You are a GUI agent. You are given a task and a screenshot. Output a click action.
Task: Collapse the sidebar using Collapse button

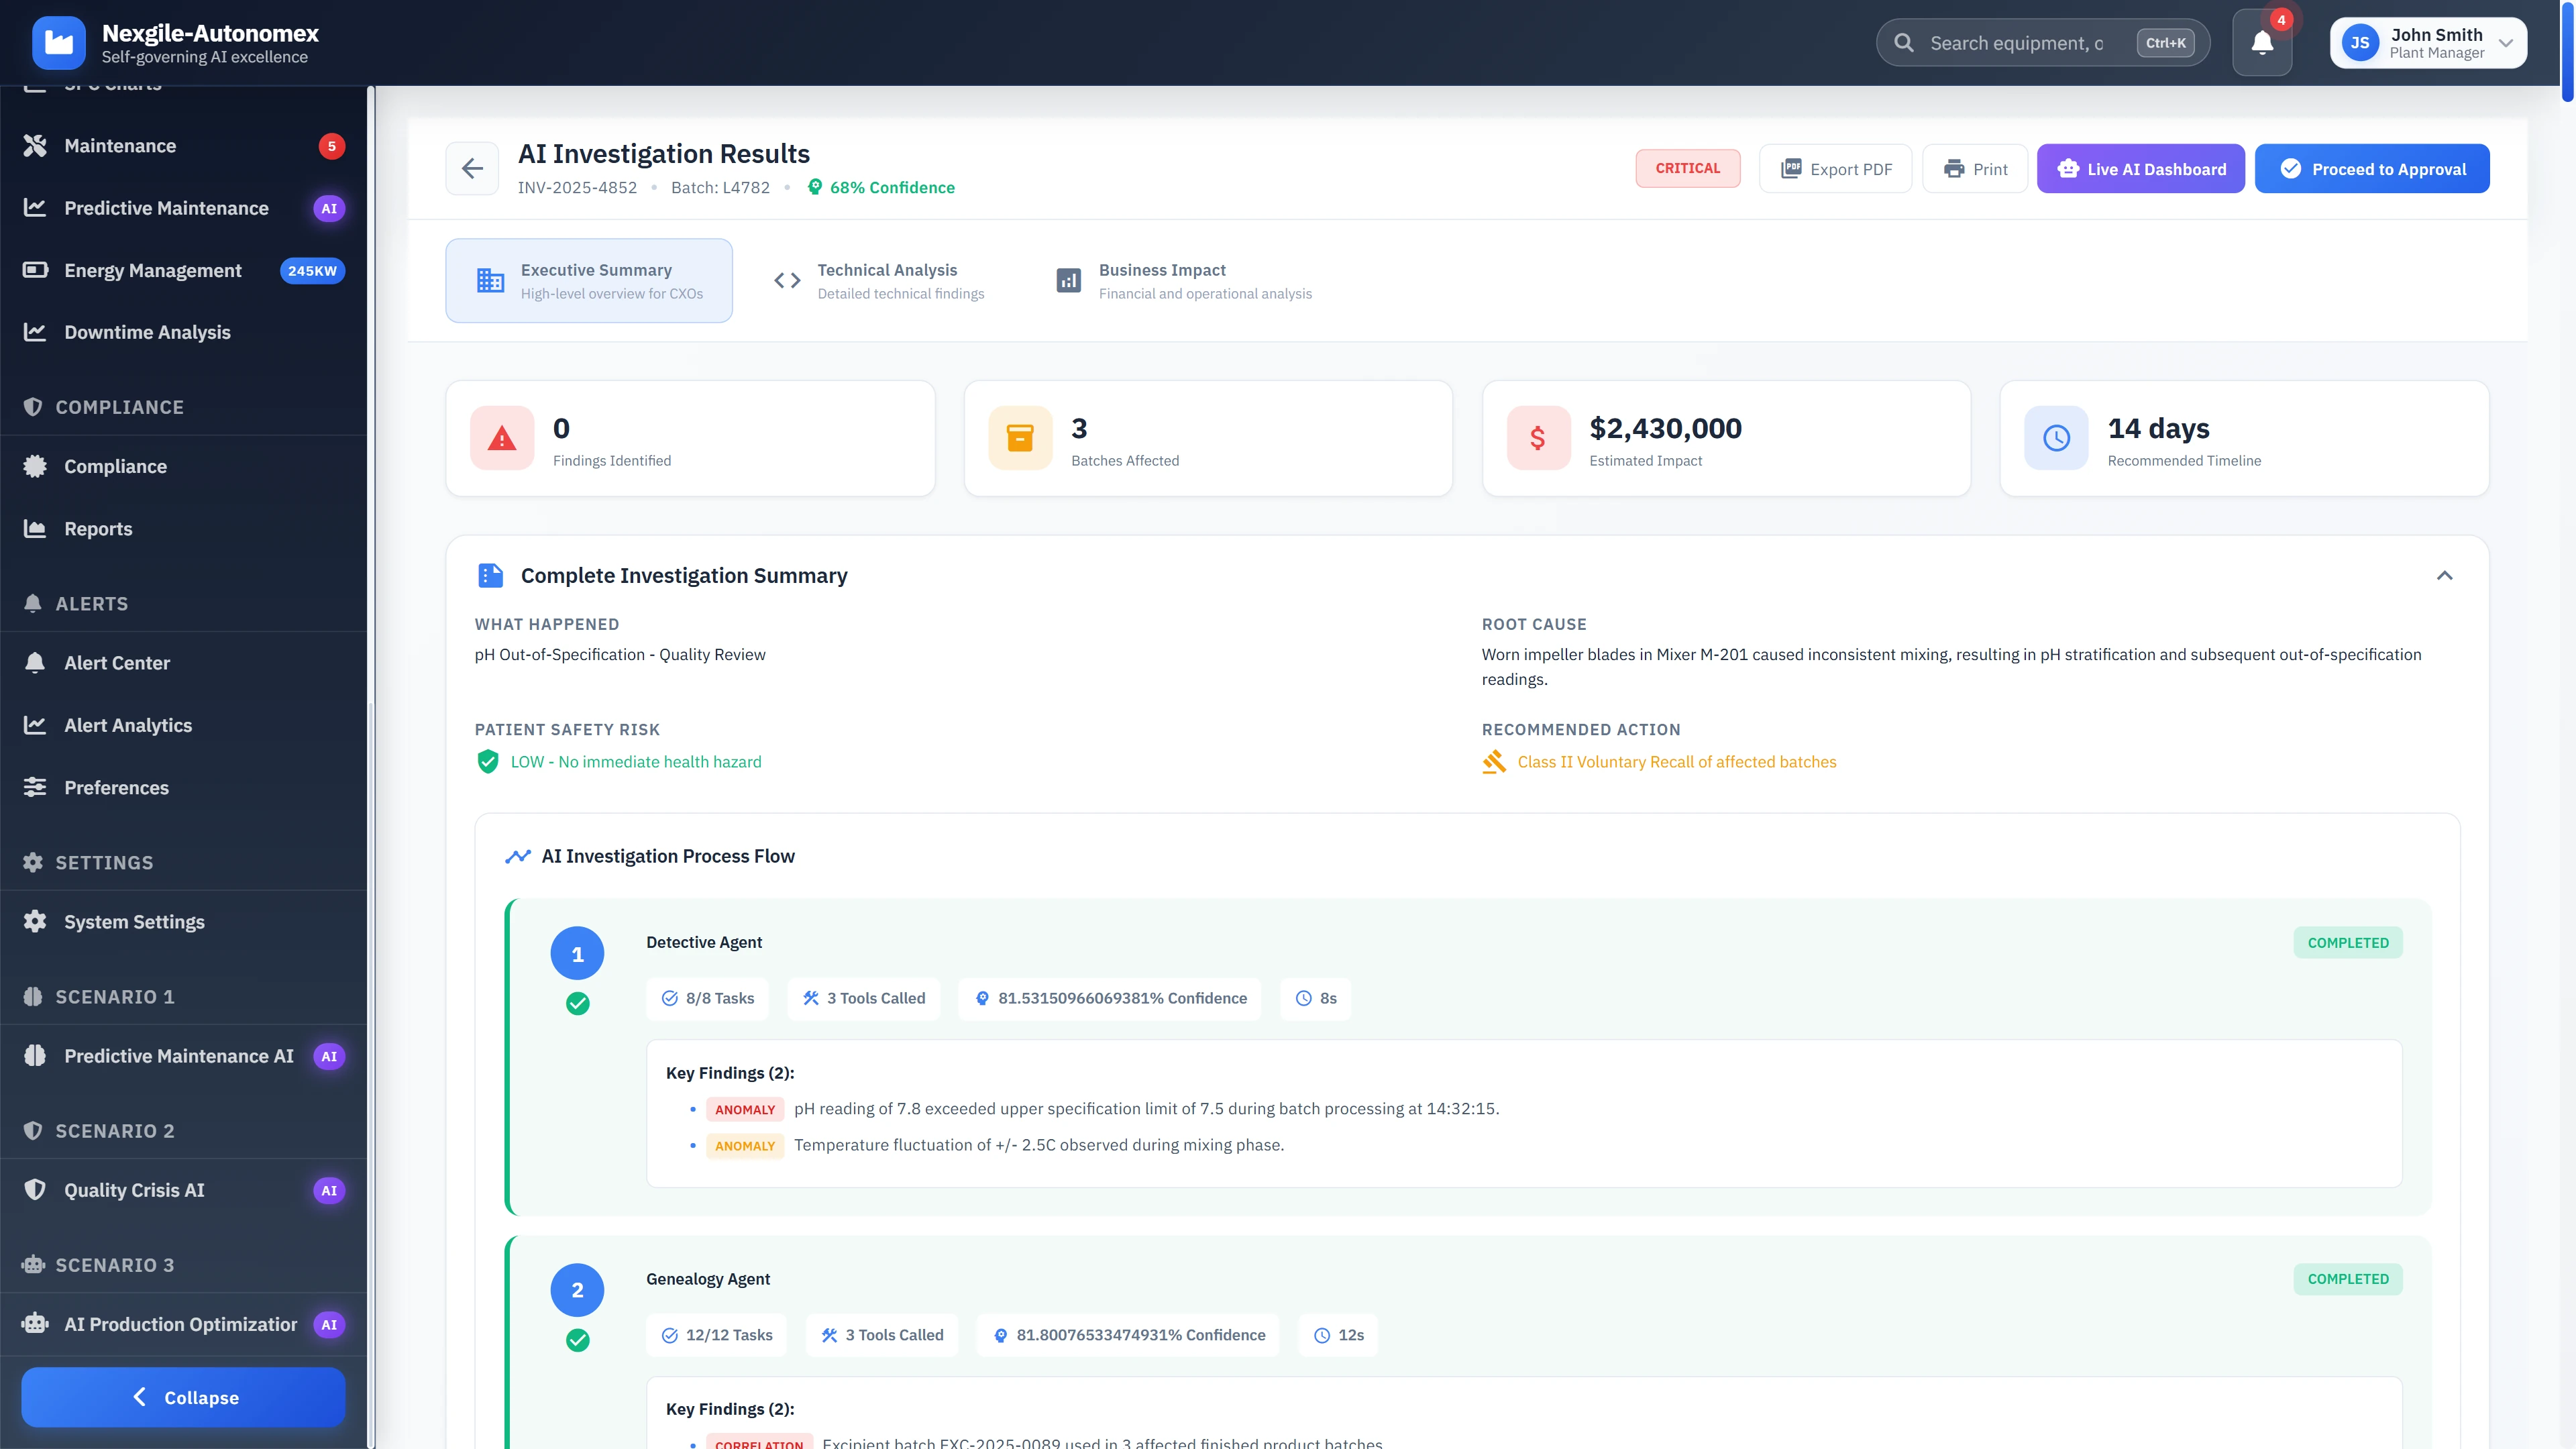click(183, 1397)
